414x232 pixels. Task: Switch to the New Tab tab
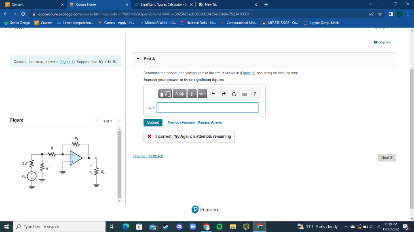(x=228, y=4)
